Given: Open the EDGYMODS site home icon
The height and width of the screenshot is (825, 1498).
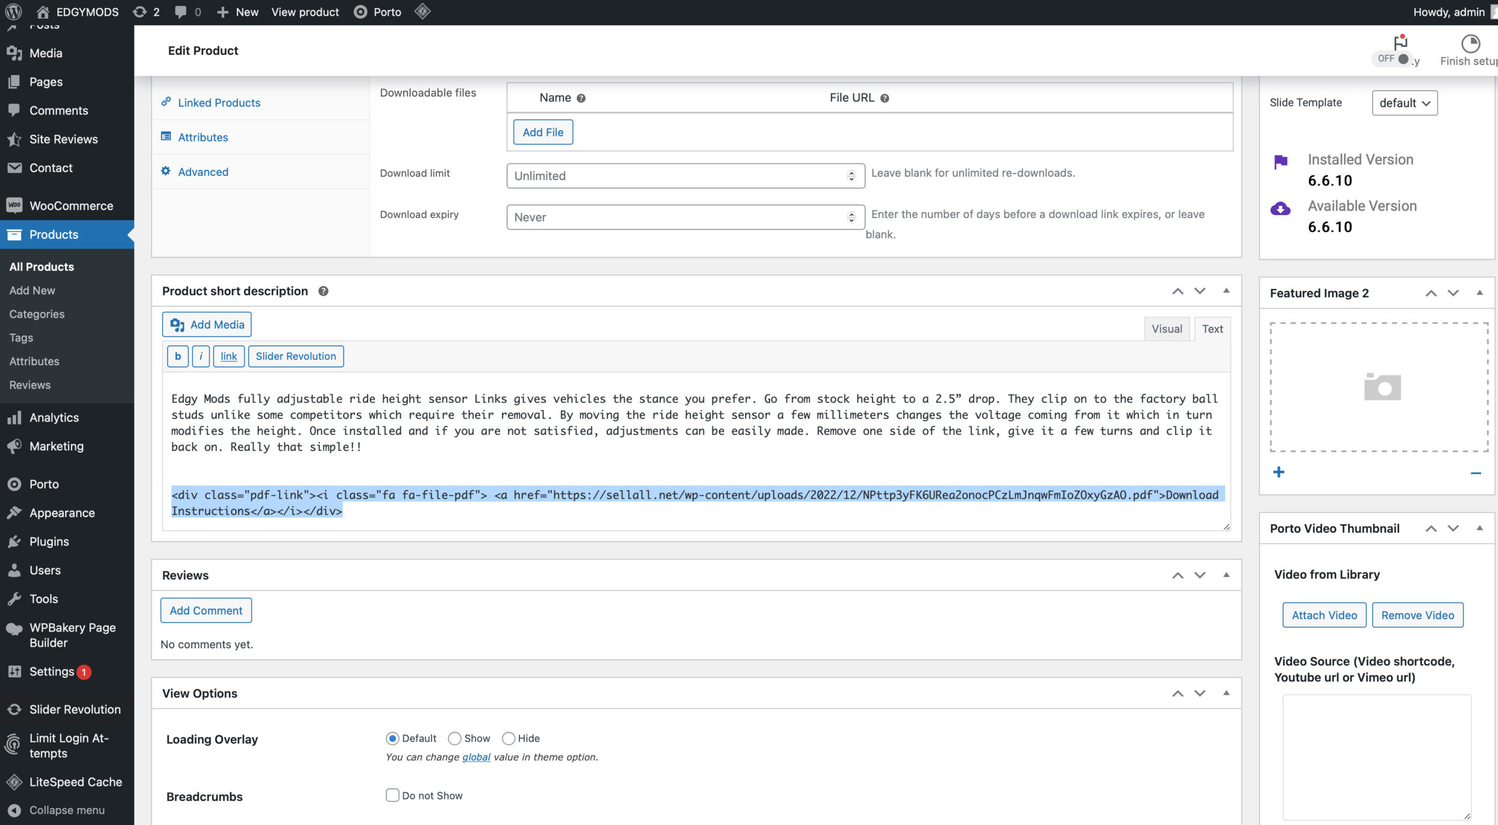Looking at the screenshot, I should 43,12.
